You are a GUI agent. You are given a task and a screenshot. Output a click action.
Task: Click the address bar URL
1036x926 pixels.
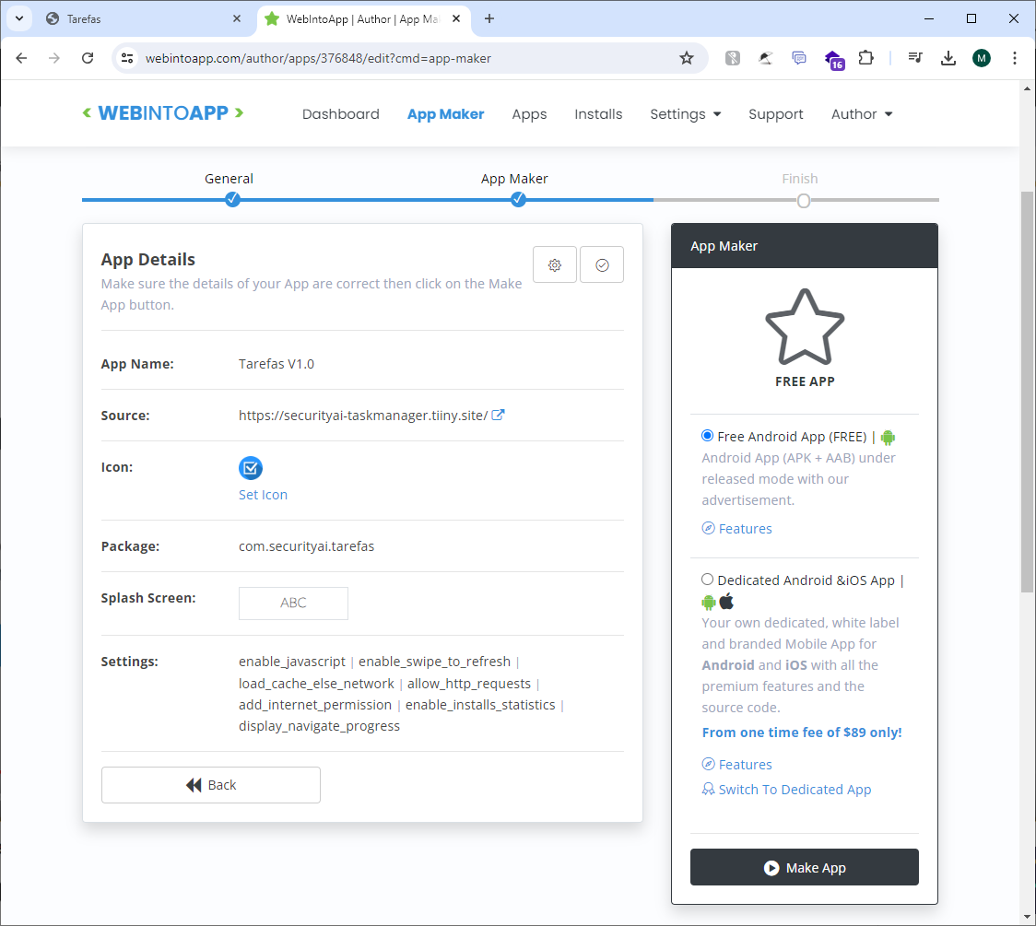(318, 58)
